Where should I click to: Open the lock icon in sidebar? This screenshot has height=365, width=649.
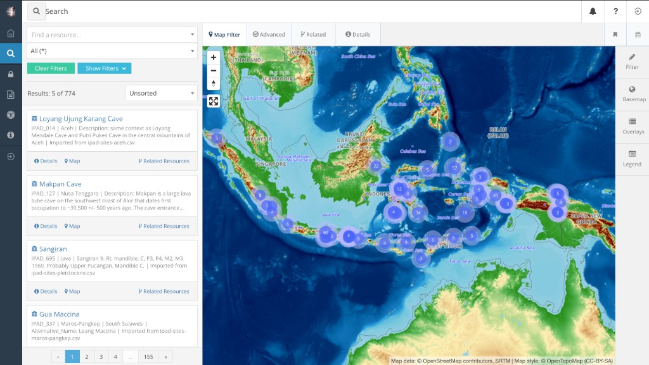coord(11,74)
